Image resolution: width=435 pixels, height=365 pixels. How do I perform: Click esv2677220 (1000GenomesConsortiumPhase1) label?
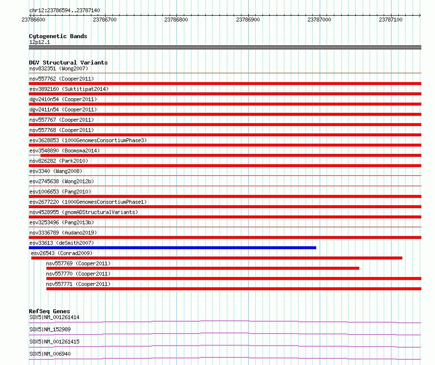tap(88, 202)
